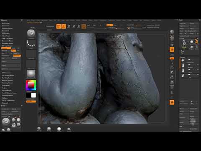Open the empty texture slot above the material sphere
The image size is (201, 151).
[31, 64]
